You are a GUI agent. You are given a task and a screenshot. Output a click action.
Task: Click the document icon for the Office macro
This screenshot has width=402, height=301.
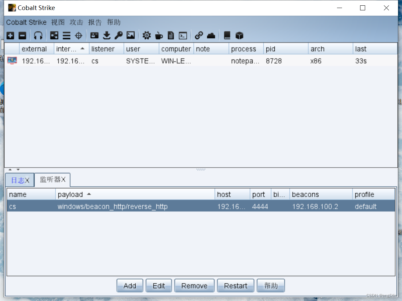[171, 35]
